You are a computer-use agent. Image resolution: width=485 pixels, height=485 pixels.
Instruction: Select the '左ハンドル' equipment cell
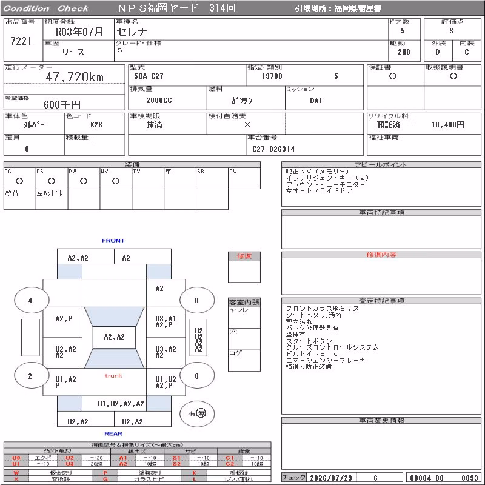tap(52, 199)
